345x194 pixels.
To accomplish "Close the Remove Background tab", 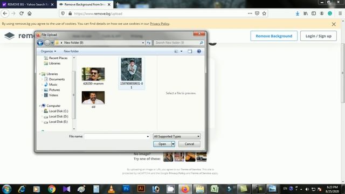I will pyautogui.click(x=109, y=4).
